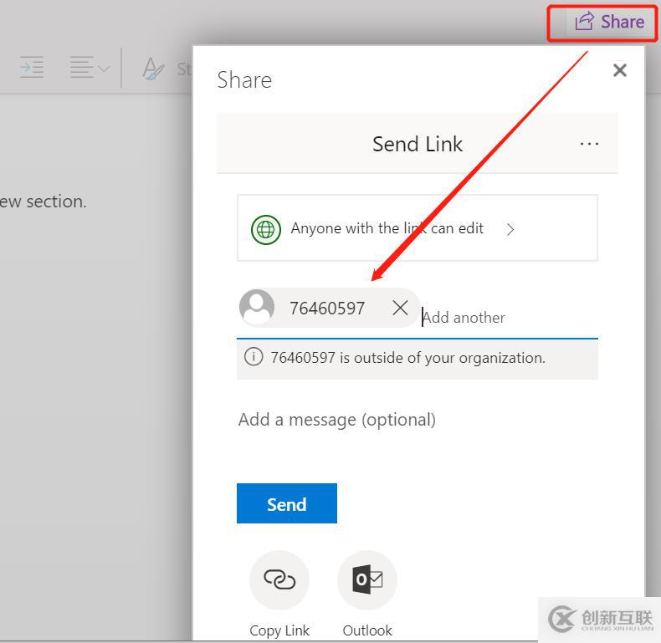The height and width of the screenshot is (643, 661).
Task: Select the text '76460597 is outside of your organization.'
Action: (x=407, y=358)
